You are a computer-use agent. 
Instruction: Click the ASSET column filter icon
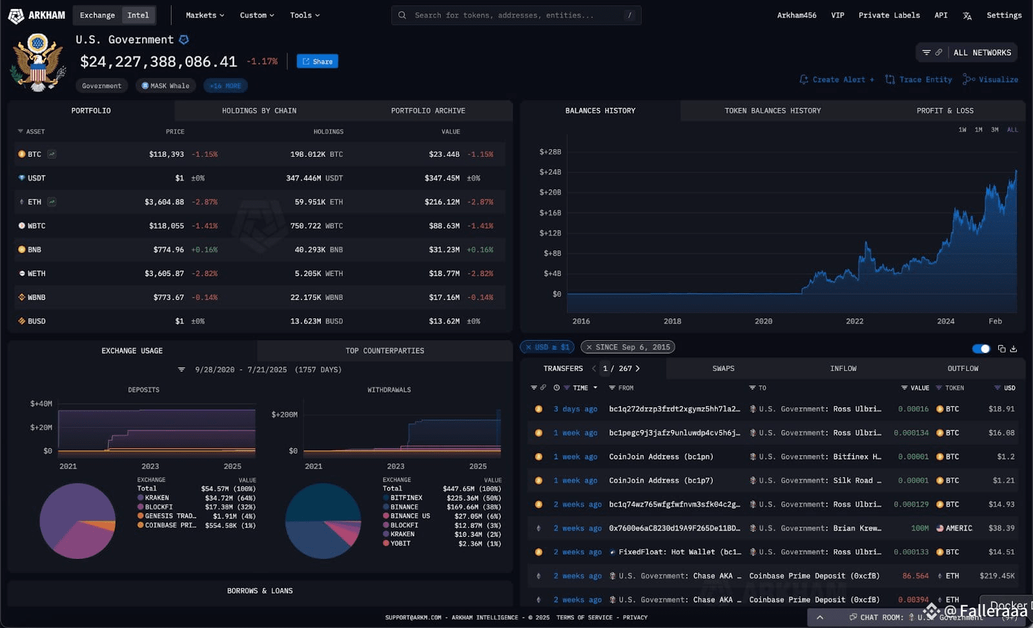click(x=21, y=132)
